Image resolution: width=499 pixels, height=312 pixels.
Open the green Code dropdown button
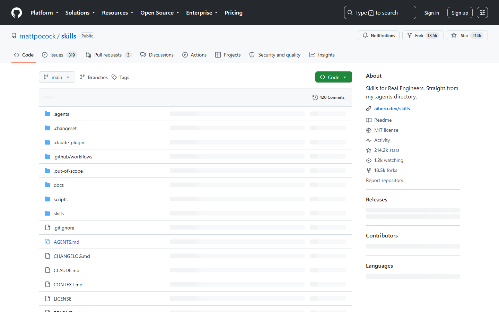[x=333, y=77]
